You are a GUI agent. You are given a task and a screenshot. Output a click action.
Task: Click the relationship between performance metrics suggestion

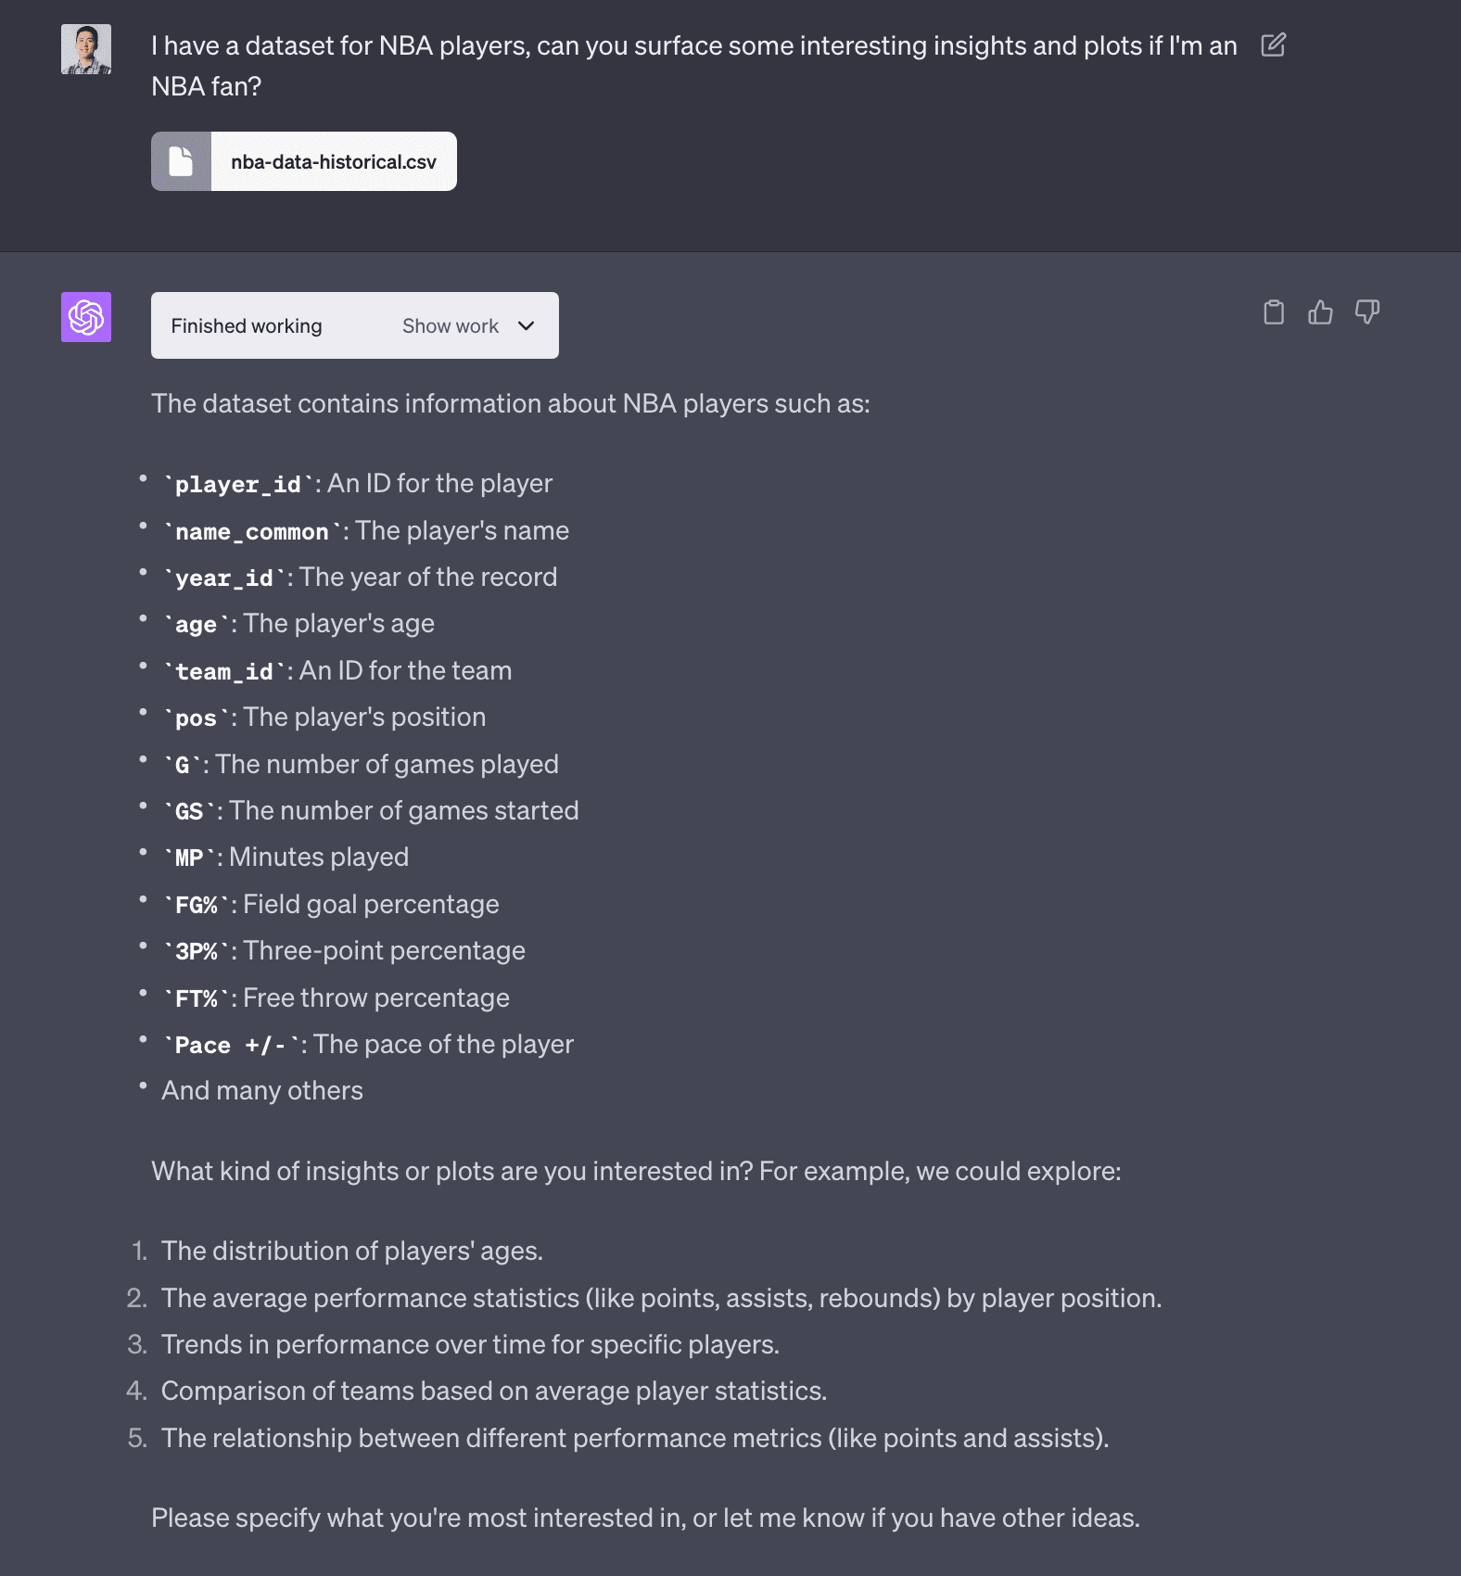635,1439
